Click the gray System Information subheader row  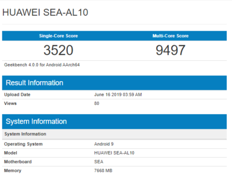[114, 134]
